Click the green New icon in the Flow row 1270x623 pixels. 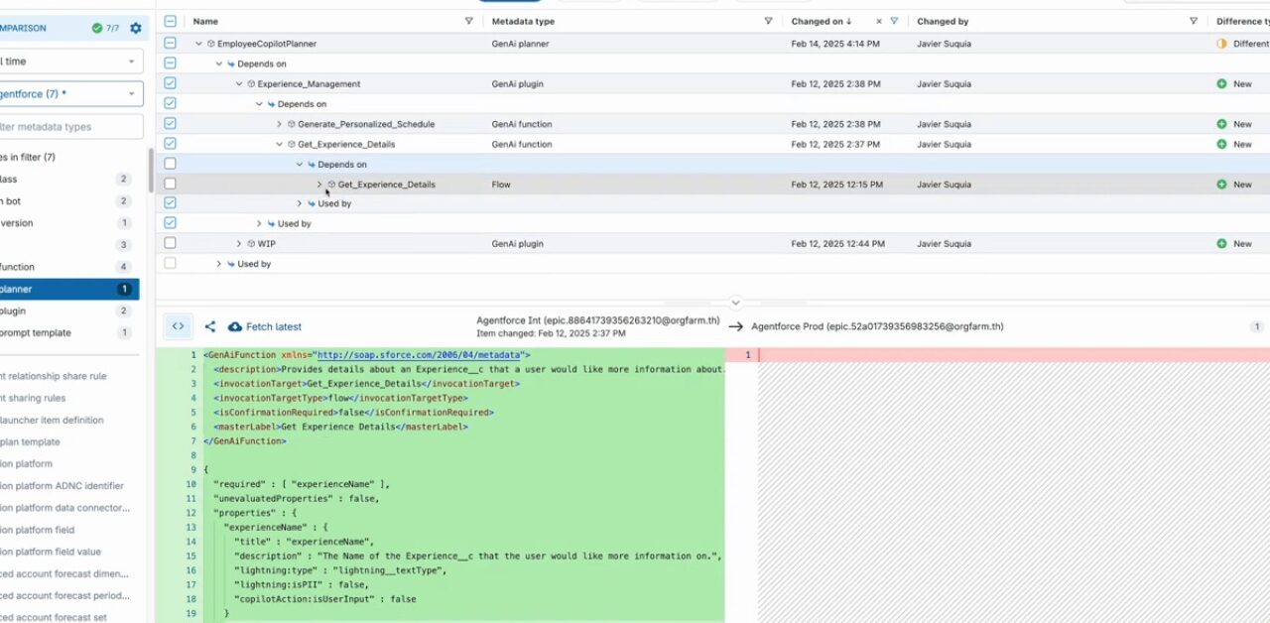coord(1221,185)
